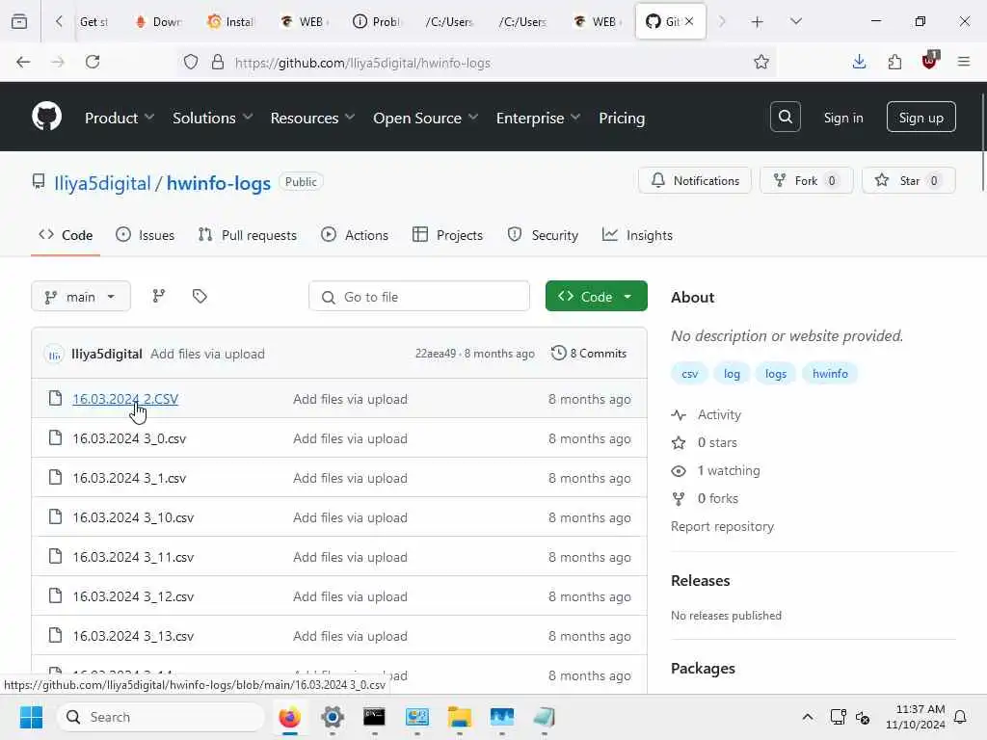Click Iliya5digital avatar in commit row
This screenshot has height=740, width=987.
(x=54, y=355)
